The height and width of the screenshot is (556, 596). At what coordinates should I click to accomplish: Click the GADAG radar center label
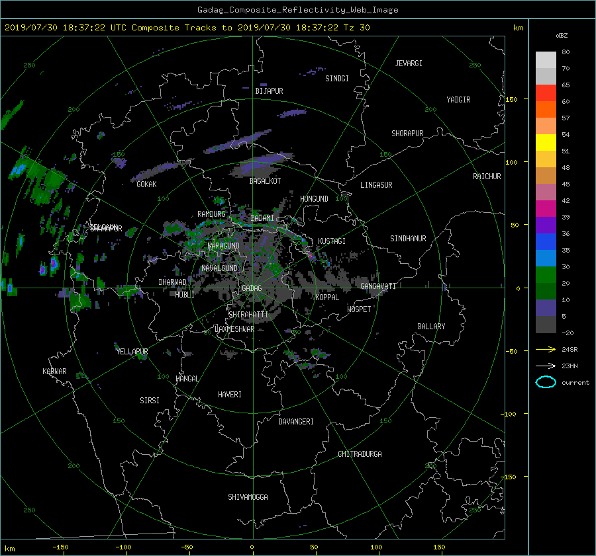pos(252,288)
